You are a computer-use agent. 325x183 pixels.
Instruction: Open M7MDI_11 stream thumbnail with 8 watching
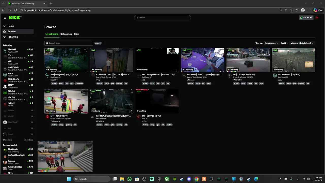[111, 101]
